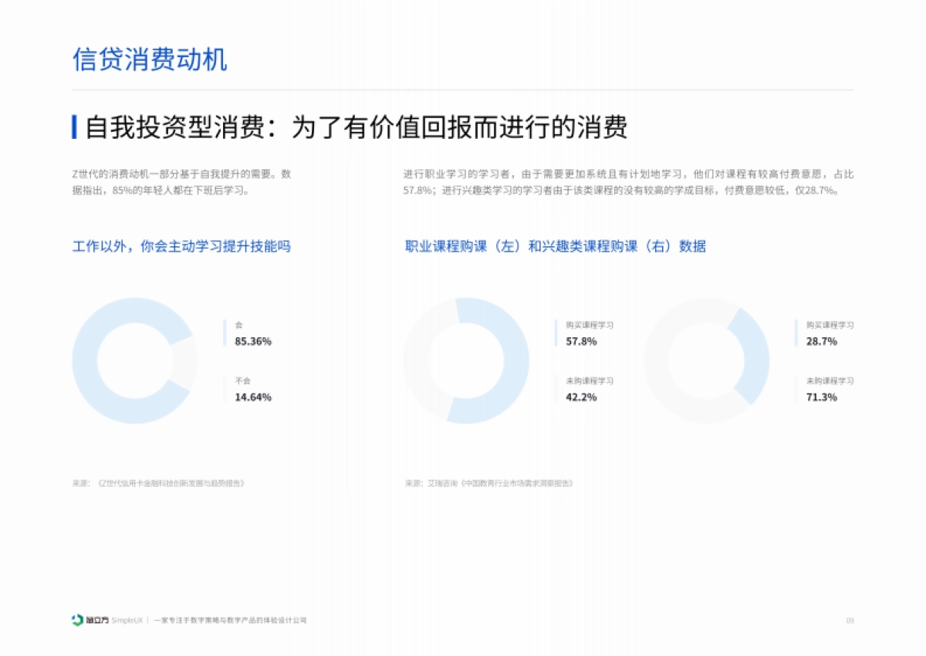This screenshot has height=656, width=926.
Task: Click the page number 09 in footer
Action: click(852, 620)
